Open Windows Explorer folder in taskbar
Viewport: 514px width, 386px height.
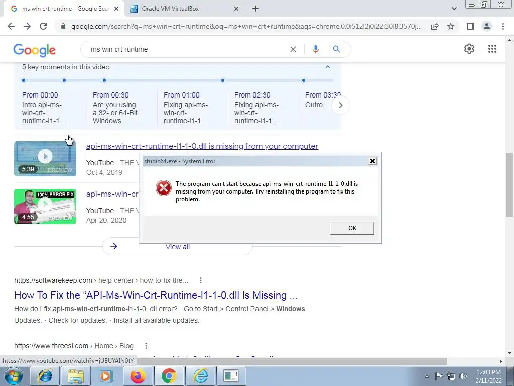(76, 376)
